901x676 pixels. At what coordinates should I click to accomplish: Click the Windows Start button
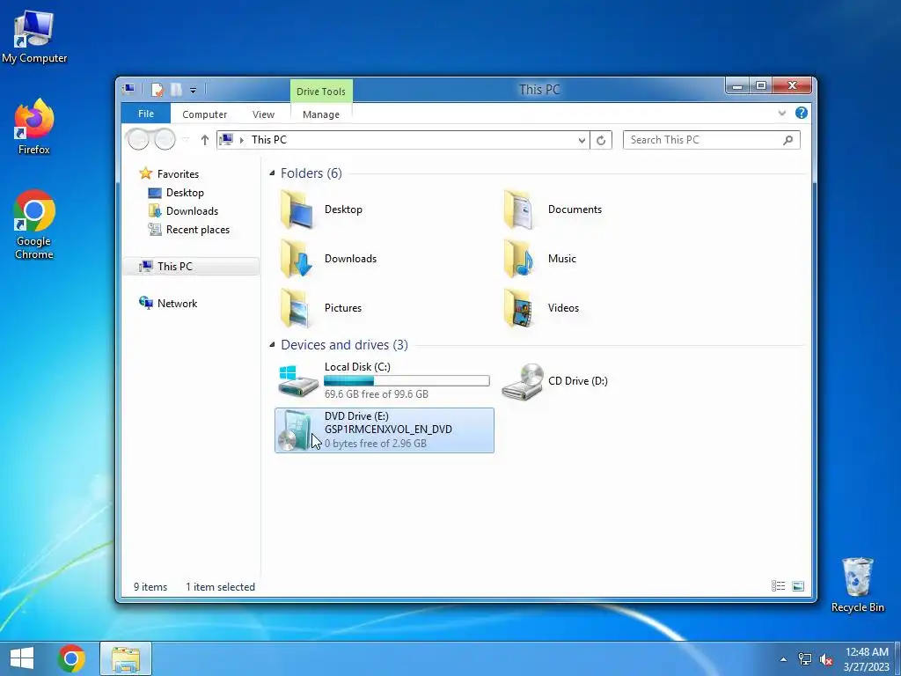tap(22, 658)
